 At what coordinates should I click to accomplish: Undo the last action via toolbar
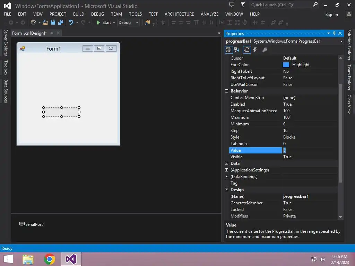[x=71, y=23]
